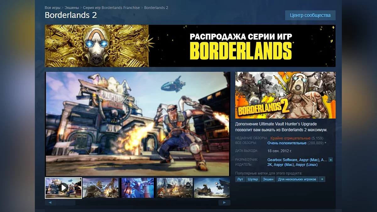Play the first video thumbnail
Viewport: 377px width, 212px height.
click(x=63, y=188)
